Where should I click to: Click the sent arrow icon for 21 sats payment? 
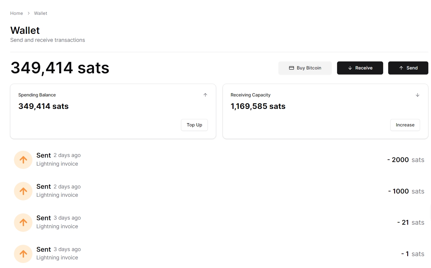(x=23, y=223)
